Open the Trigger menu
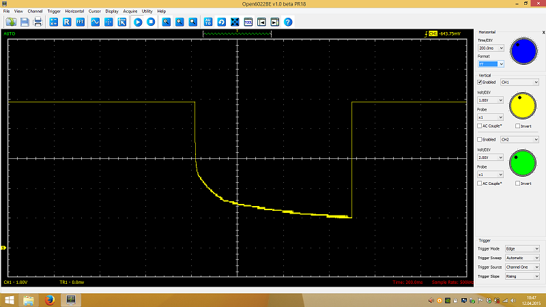 (x=54, y=11)
